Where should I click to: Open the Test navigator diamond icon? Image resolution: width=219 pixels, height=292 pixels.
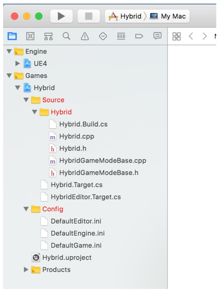(103, 36)
